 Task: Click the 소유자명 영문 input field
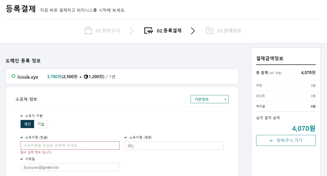[174, 145]
